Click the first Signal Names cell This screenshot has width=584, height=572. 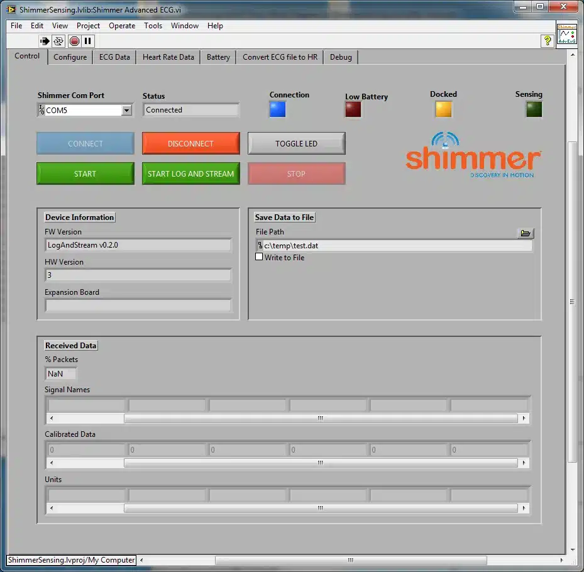(86, 405)
